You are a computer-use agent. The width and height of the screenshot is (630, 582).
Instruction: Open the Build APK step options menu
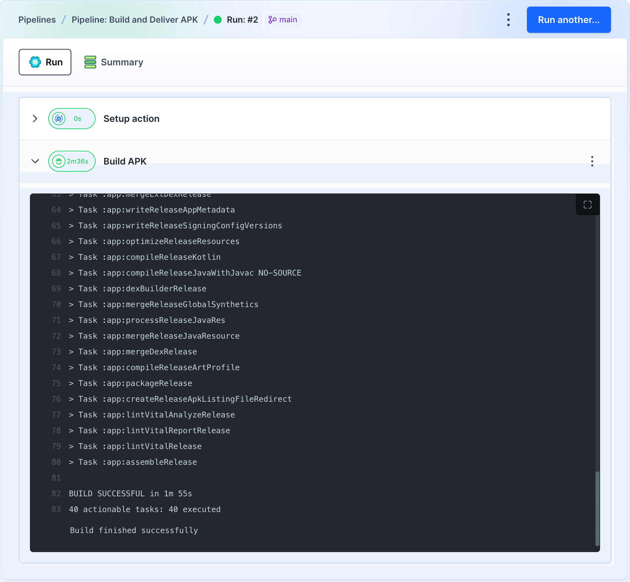(592, 161)
